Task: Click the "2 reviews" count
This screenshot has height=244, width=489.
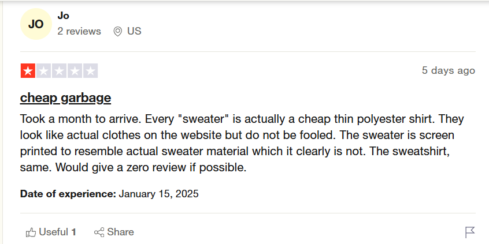Action: (79, 31)
